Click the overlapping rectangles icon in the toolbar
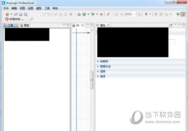 pos(166,14)
